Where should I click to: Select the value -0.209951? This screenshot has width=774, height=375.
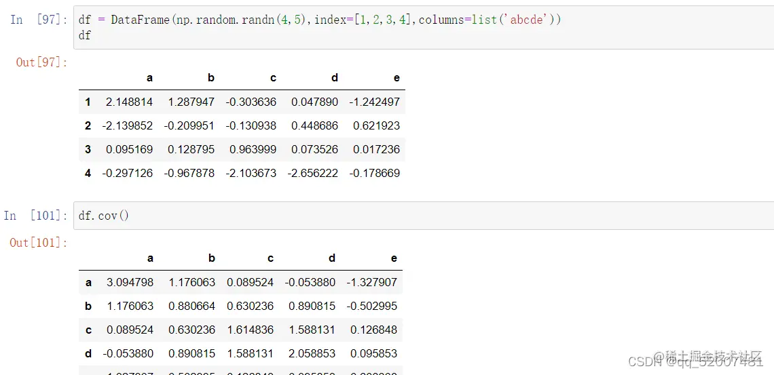(189, 125)
